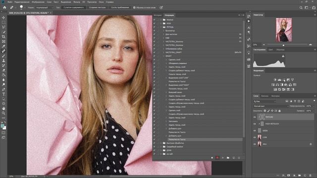Expand the Быстрая обработка folder
The height and width of the screenshot is (178, 317).
(161, 143)
